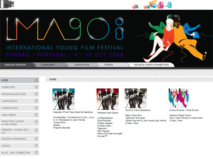
Task: Click arrow icon beside BLOG - S&V CONNECTION
Action: point(36,153)
